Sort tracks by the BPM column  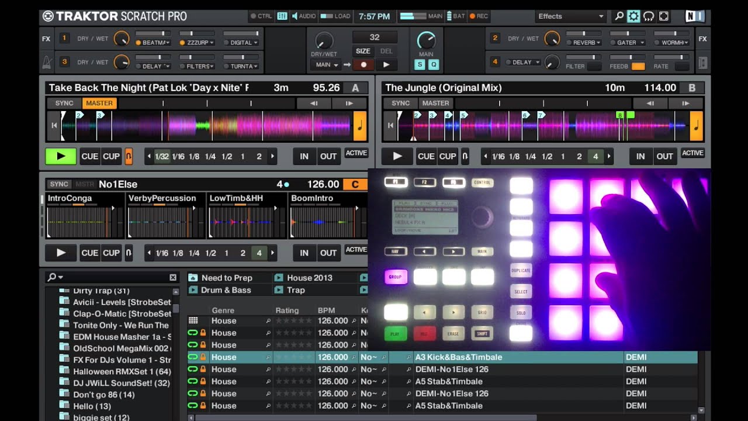point(326,310)
